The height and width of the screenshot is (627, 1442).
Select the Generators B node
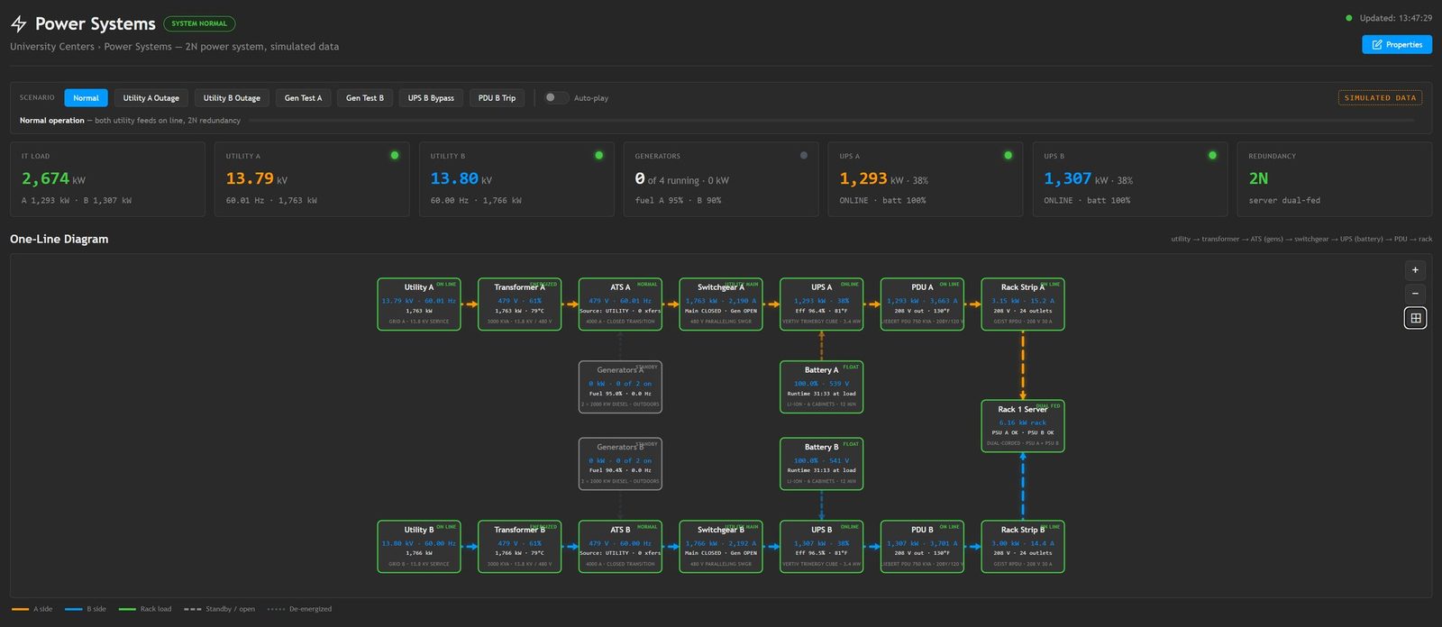coord(620,464)
